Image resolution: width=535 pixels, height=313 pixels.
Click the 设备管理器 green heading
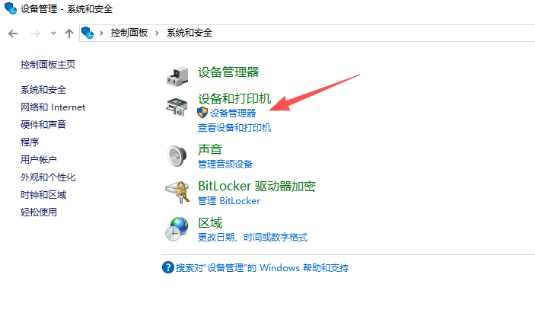[228, 72]
